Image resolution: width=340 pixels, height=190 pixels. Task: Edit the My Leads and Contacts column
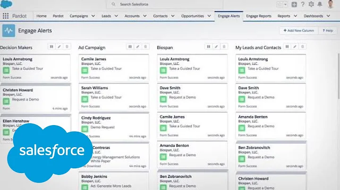tap(295, 47)
